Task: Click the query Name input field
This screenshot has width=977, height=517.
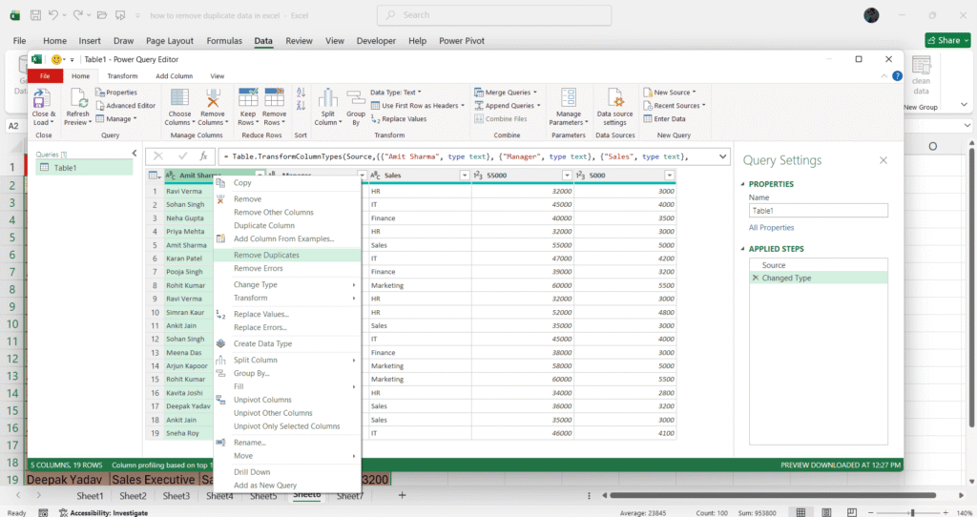Action: (818, 211)
